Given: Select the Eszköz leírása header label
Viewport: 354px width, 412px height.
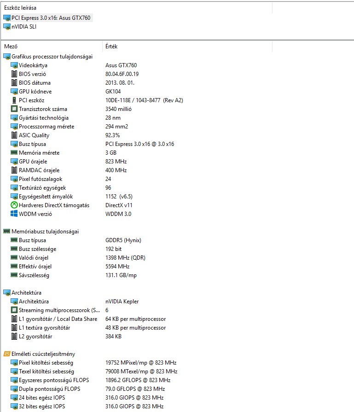Looking at the screenshot, I should tap(20, 8).
